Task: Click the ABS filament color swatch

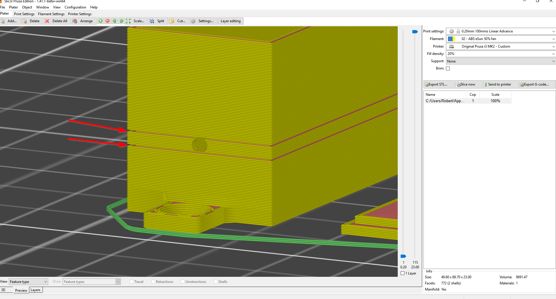Action: (451, 39)
